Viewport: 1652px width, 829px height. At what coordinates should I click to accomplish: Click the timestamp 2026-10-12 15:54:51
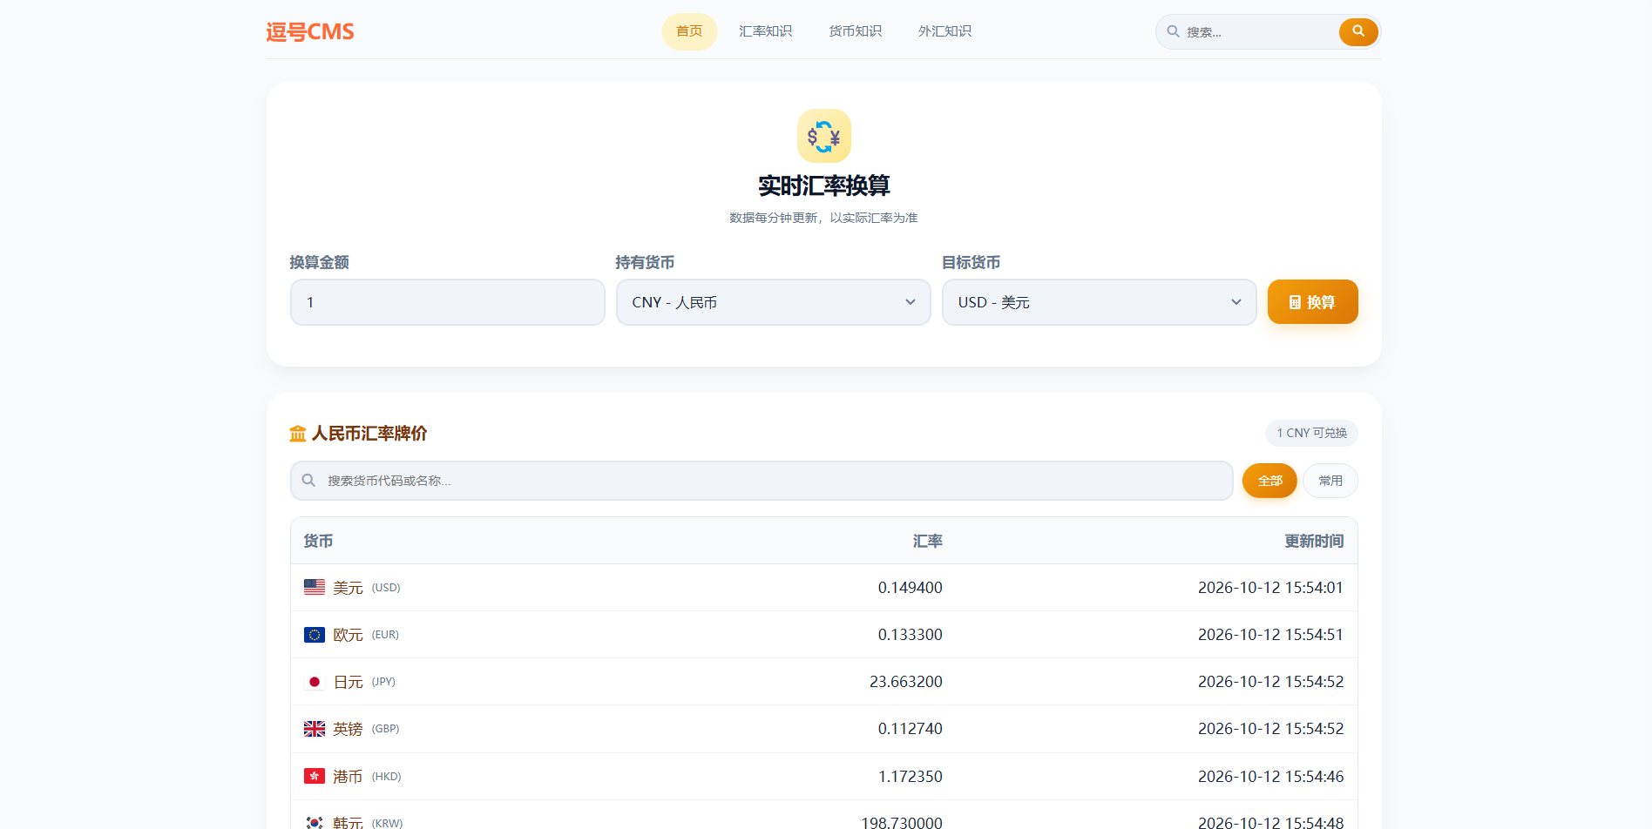[1270, 635]
